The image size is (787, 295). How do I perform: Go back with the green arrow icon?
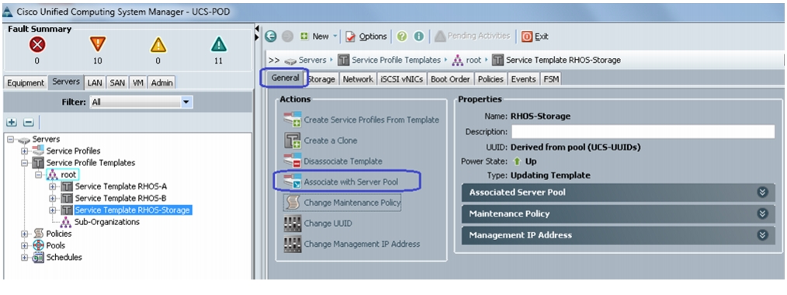(272, 36)
